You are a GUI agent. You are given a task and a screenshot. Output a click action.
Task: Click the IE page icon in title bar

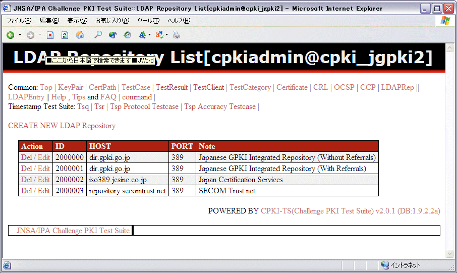point(7,9)
